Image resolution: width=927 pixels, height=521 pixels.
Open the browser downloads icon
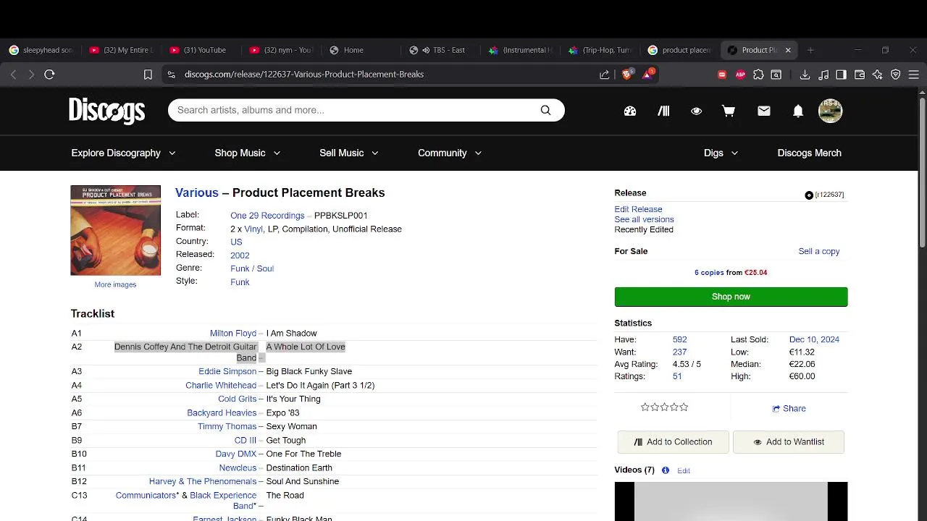[805, 74]
